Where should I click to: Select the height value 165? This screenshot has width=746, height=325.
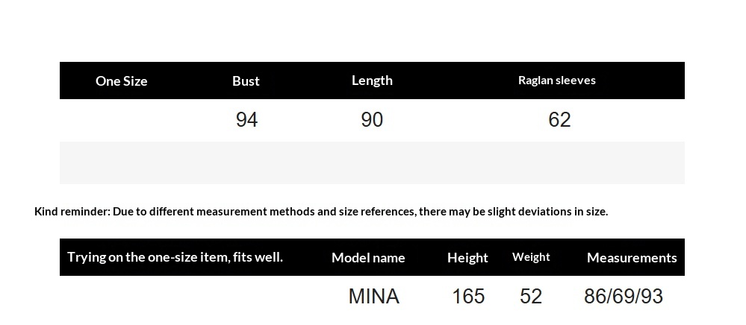coord(468,297)
